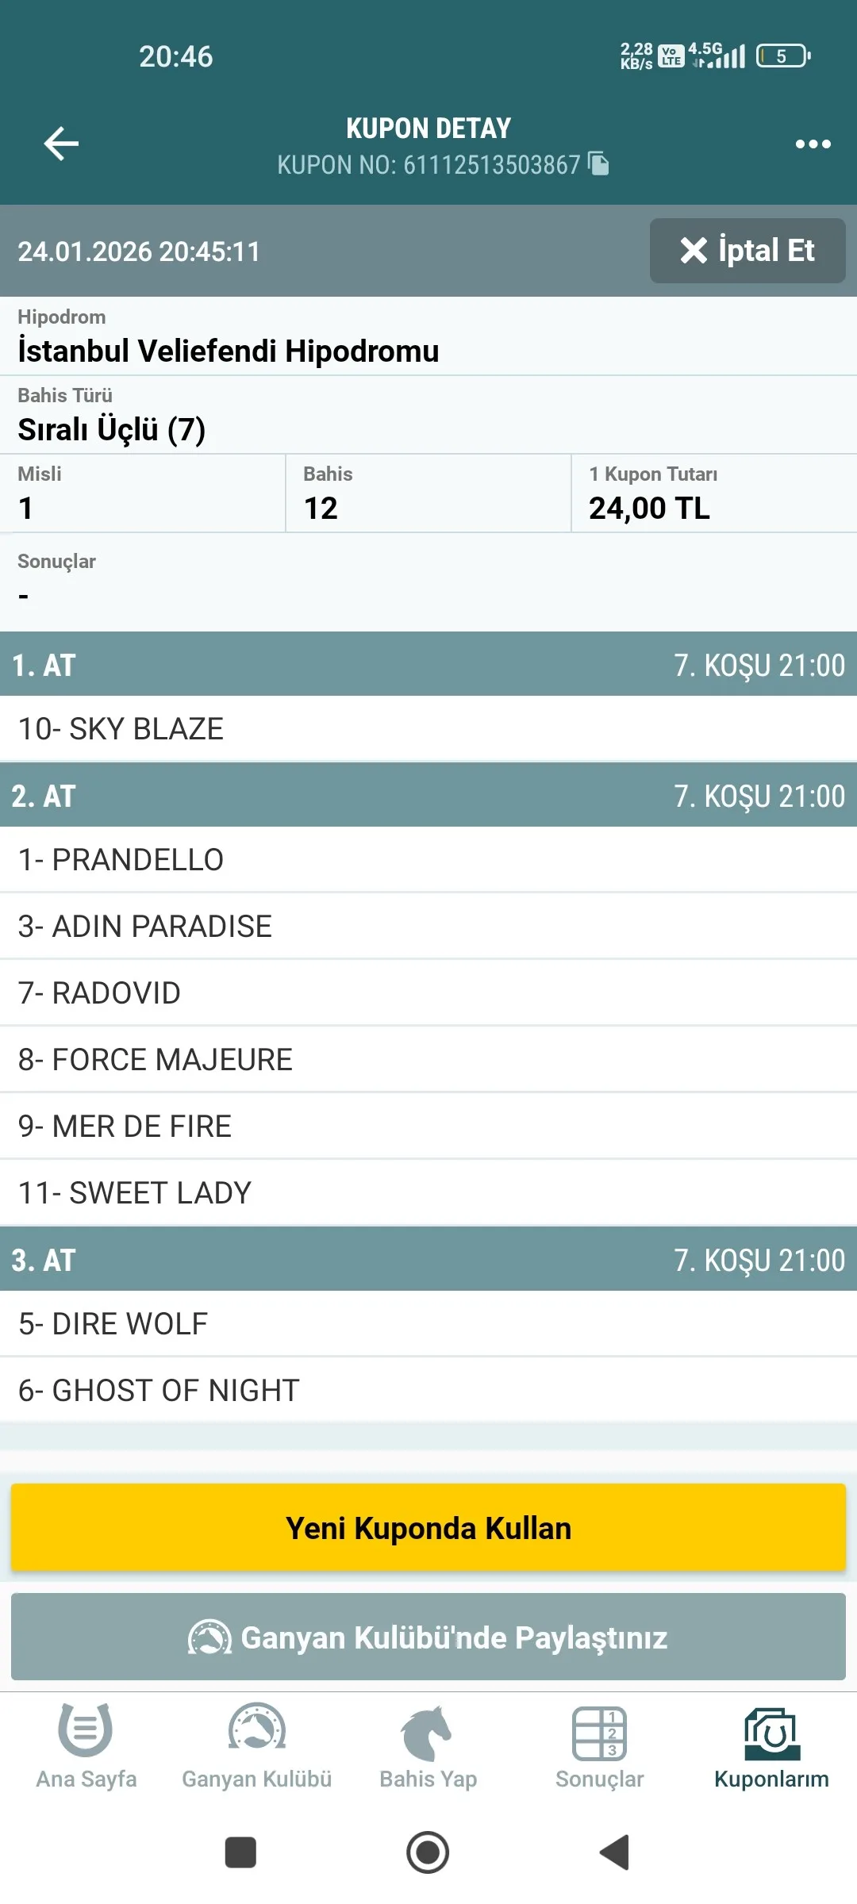This screenshot has height=1904, width=857.
Task: Select 8- FORCE MAJEURE entry
Action: click(x=428, y=1060)
